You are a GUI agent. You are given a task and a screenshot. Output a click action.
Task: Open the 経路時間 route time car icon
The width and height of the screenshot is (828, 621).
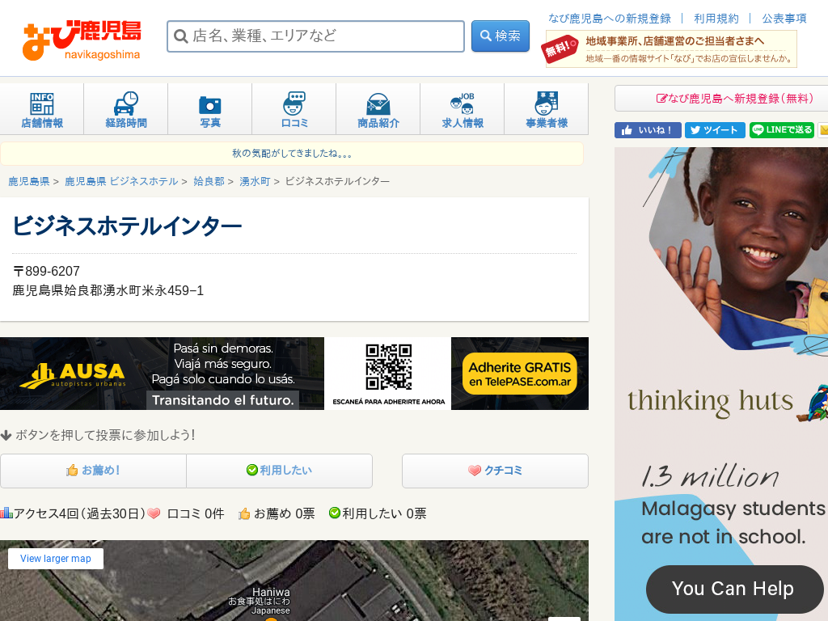coord(125,109)
